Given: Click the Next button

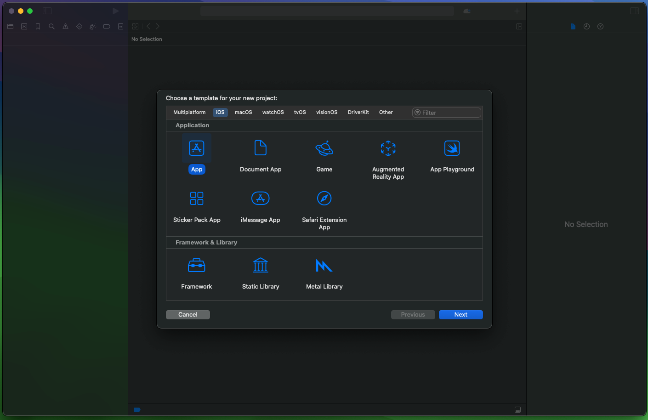Looking at the screenshot, I should [461, 315].
